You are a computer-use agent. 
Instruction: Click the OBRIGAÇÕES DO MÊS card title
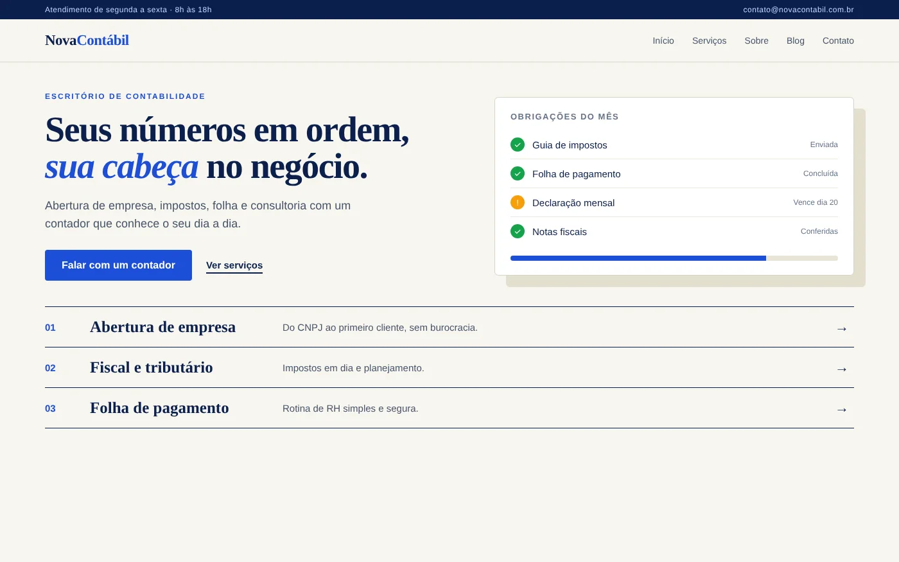[564, 117]
